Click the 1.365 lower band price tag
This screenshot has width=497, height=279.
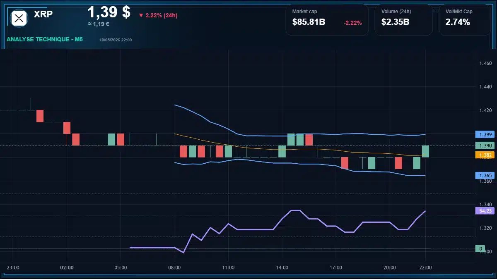point(485,175)
